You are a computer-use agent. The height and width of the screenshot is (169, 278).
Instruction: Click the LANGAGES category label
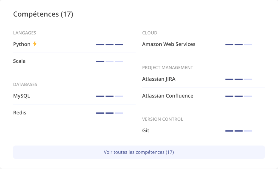click(x=24, y=33)
